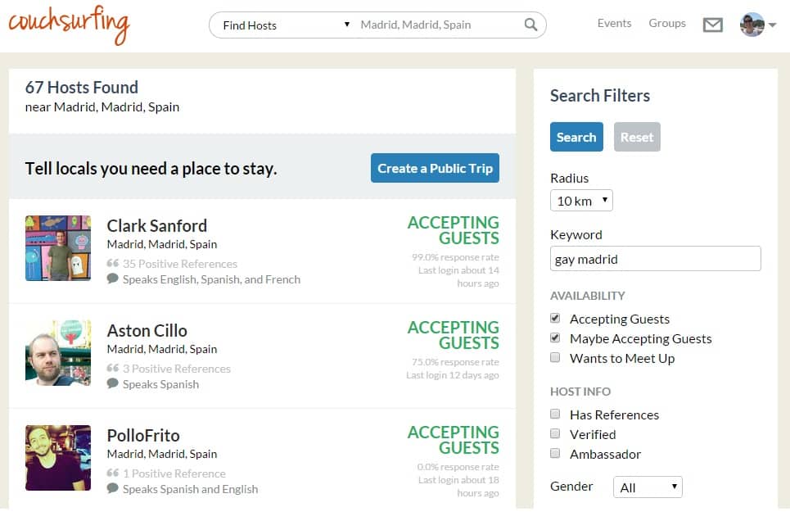Open Aston Cillo's profile photo
This screenshot has height=521, width=790.
point(57,353)
